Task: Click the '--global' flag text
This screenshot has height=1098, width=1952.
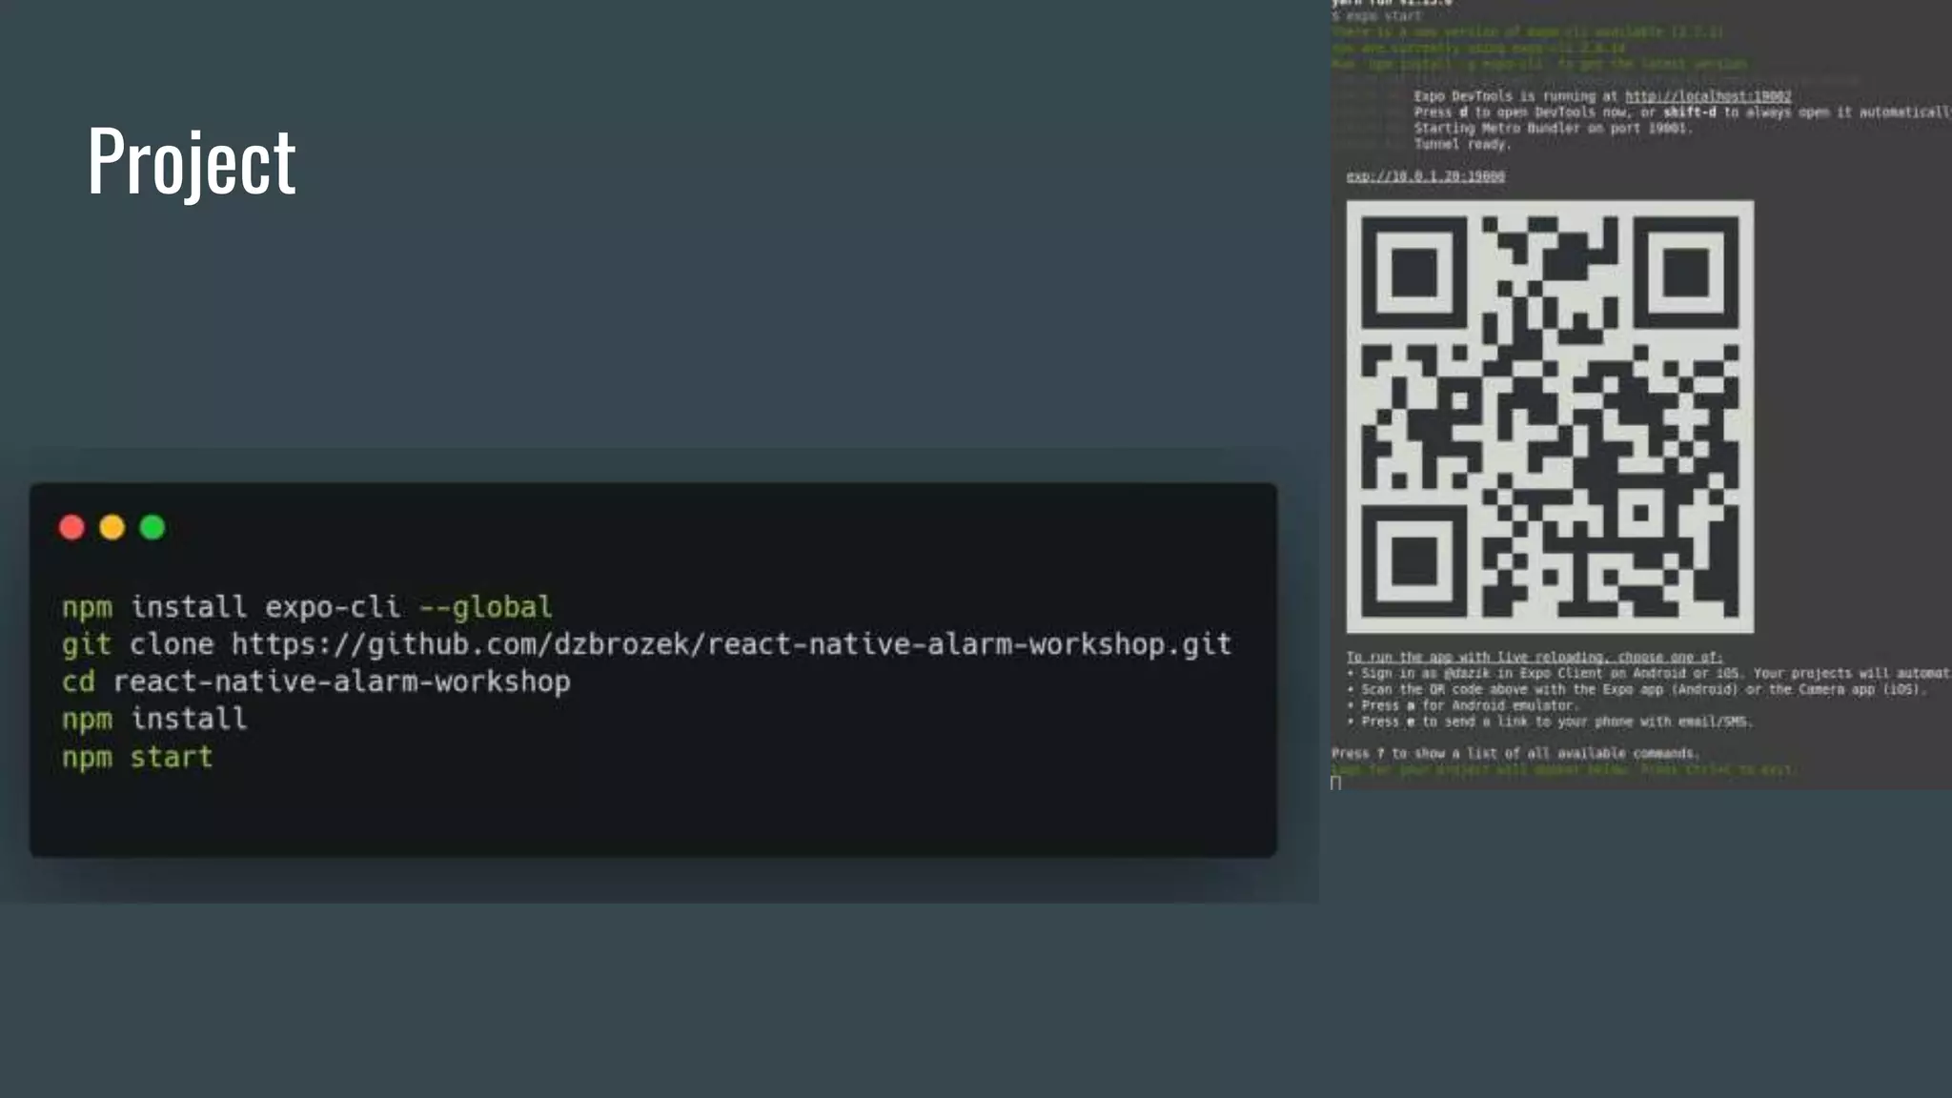Action: point(485,607)
